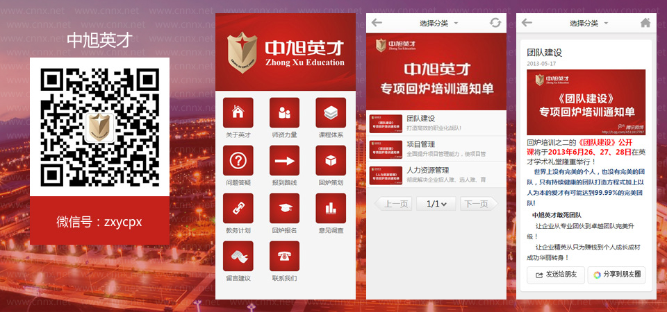Click the 联系我们 label
Screen dimensions: 667x312
284,279
